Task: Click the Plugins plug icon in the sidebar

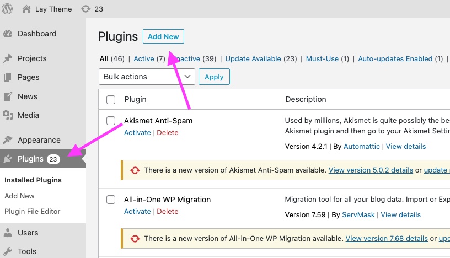Action: 8,159
